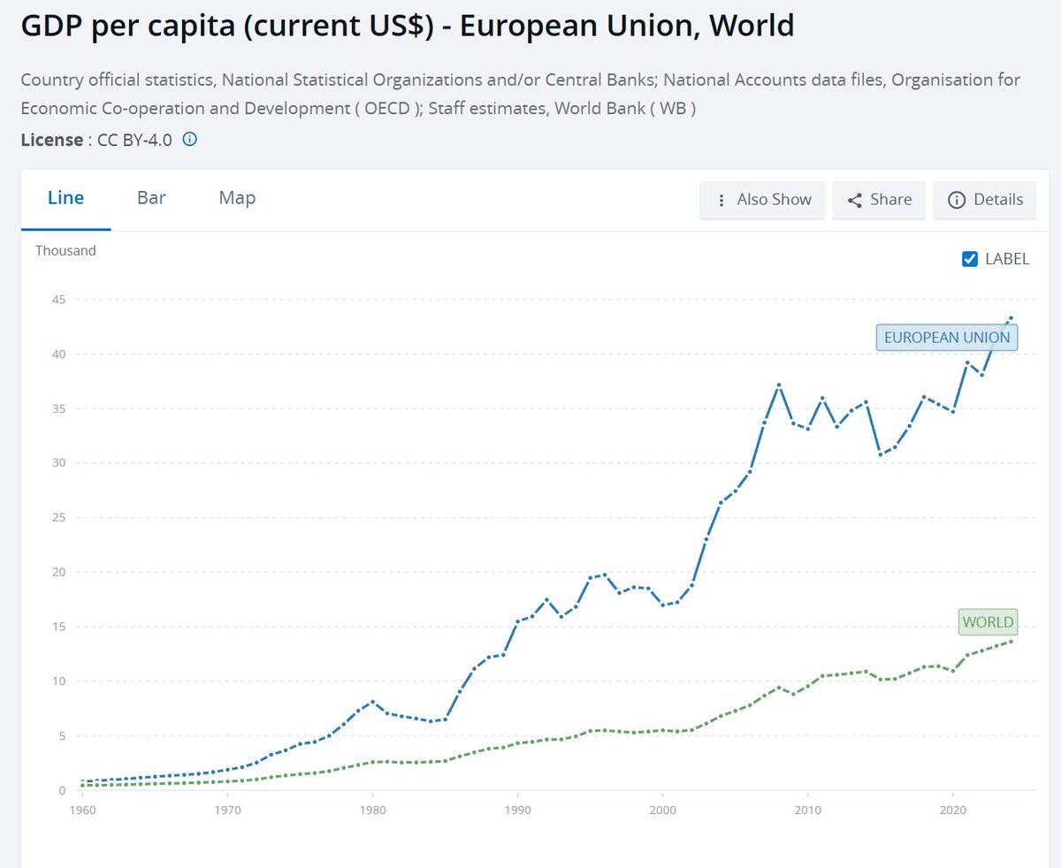Open the Also Show three-dot menu
1061x868 pixels.
pos(762,200)
